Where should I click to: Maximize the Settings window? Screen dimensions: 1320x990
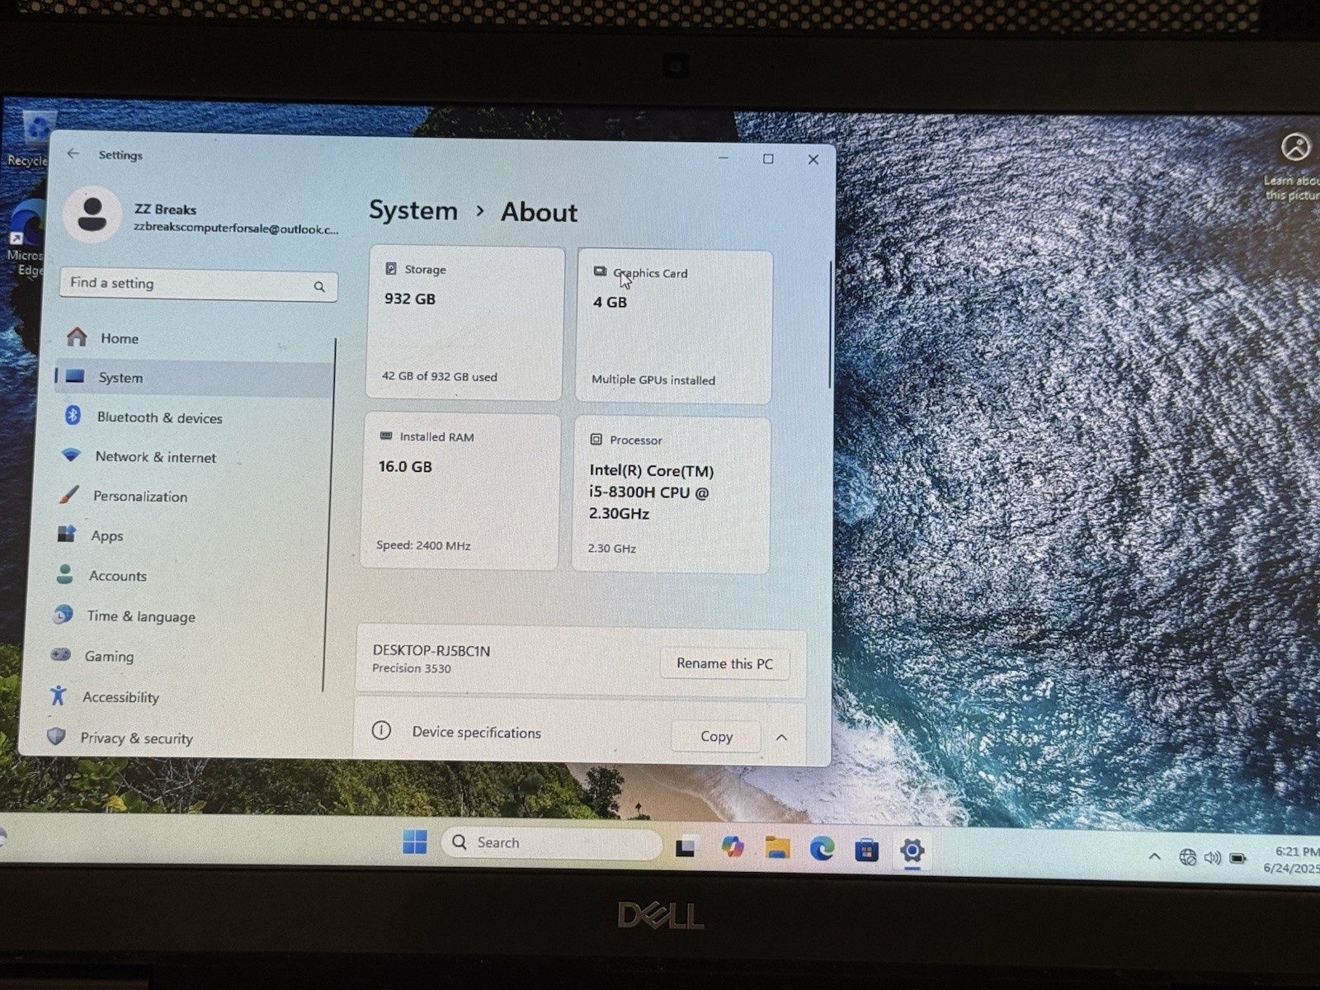pos(768,158)
